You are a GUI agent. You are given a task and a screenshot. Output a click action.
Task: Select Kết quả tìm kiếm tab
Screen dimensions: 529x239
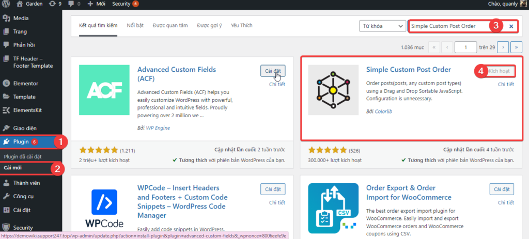(98, 26)
